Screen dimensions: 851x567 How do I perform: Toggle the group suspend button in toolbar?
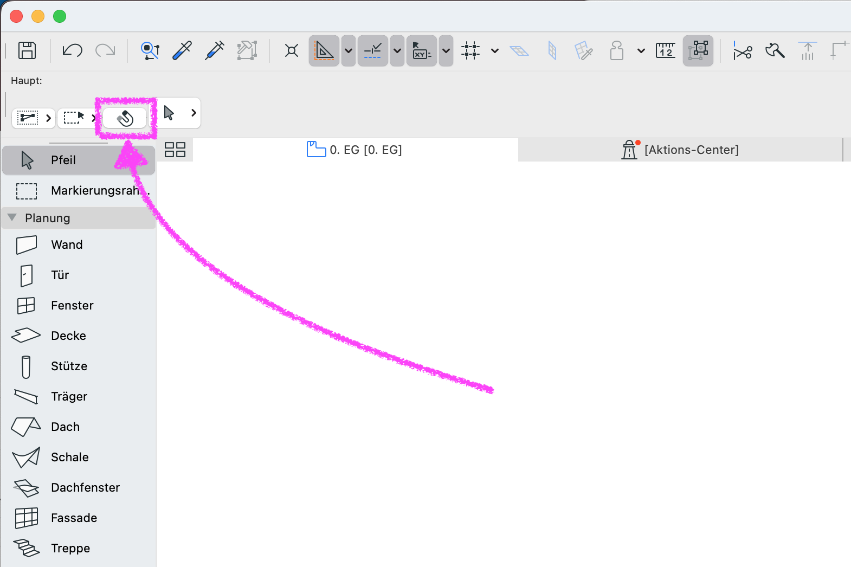pyautogui.click(x=698, y=51)
